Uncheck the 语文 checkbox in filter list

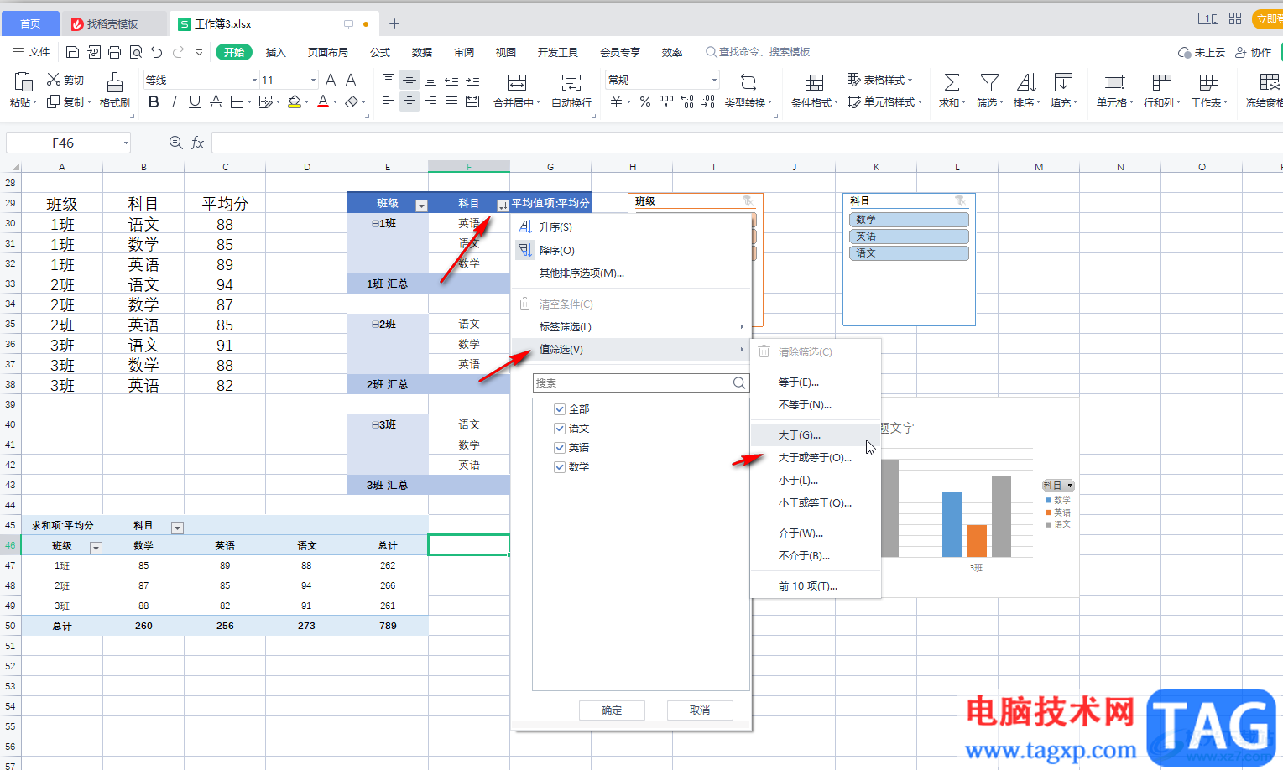(x=559, y=428)
